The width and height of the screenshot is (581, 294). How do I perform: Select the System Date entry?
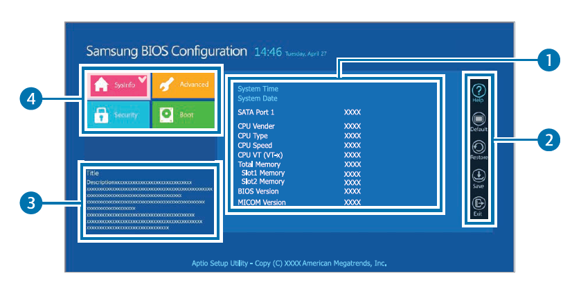click(x=258, y=98)
